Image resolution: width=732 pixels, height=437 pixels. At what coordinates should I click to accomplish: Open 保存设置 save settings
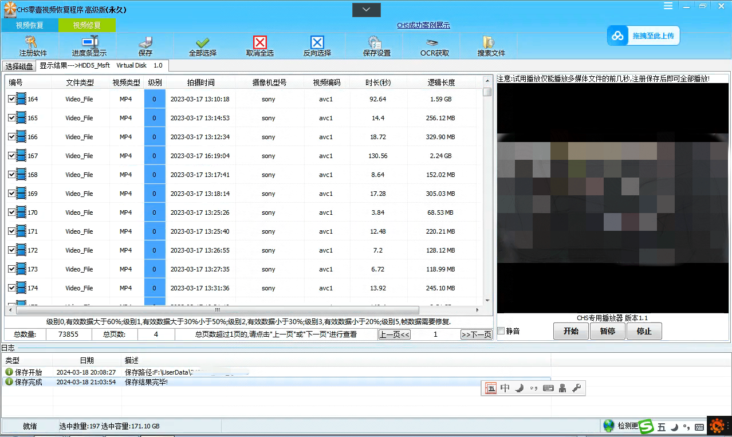point(376,46)
